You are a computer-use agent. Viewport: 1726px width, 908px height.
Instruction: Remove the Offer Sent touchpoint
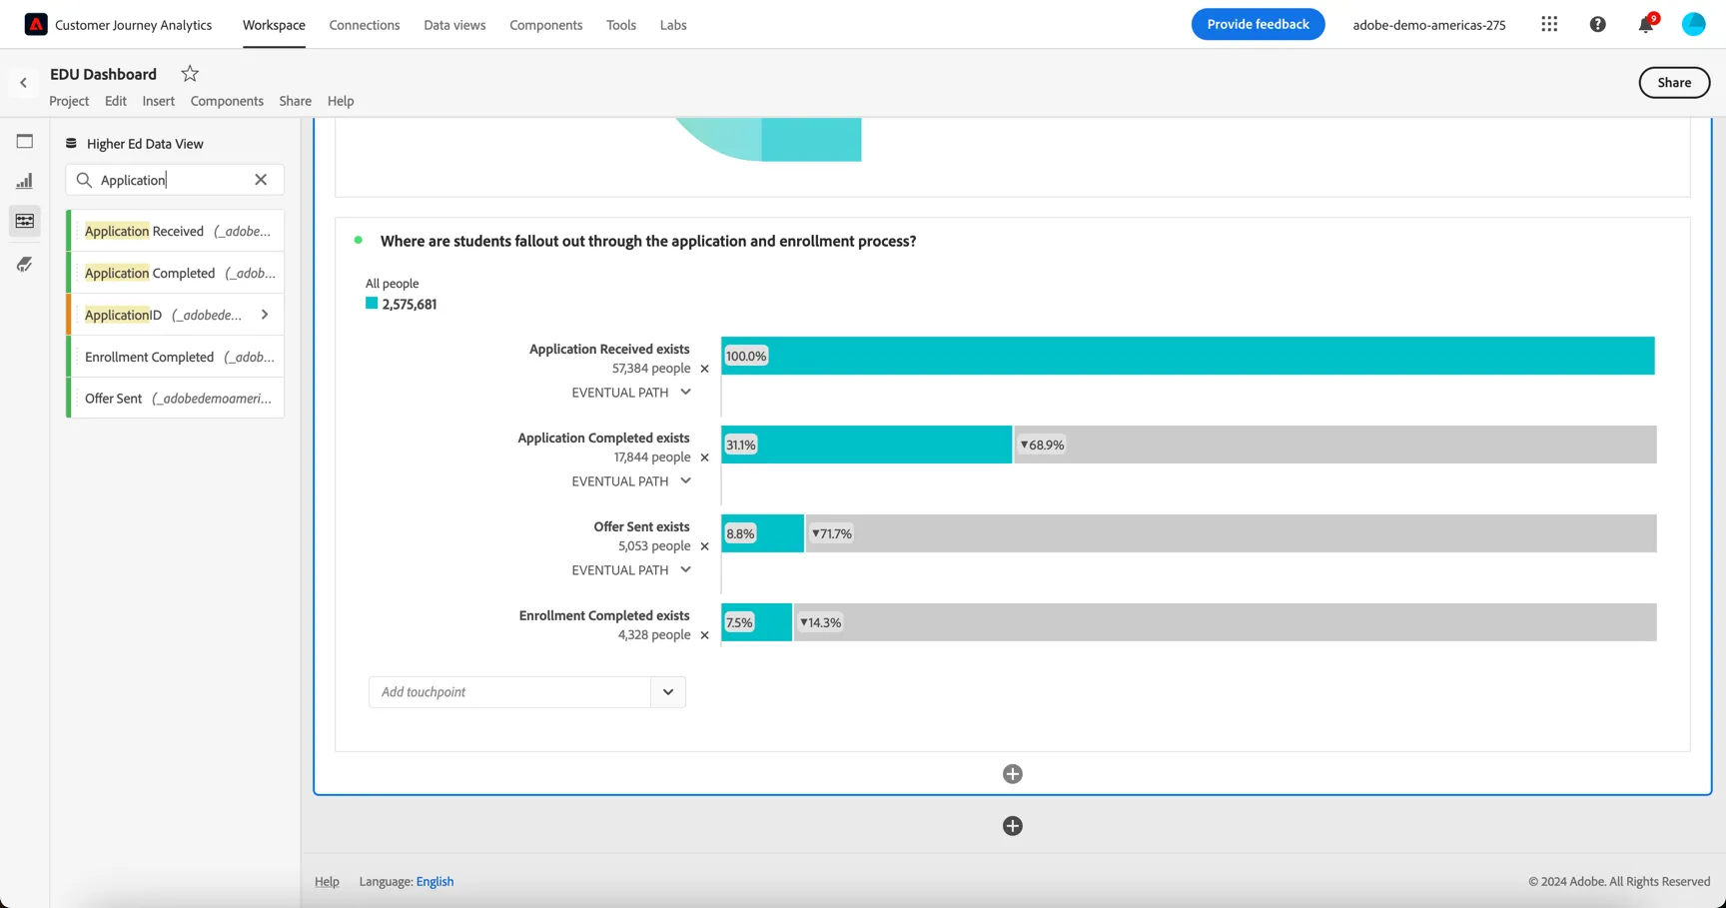pos(704,546)
